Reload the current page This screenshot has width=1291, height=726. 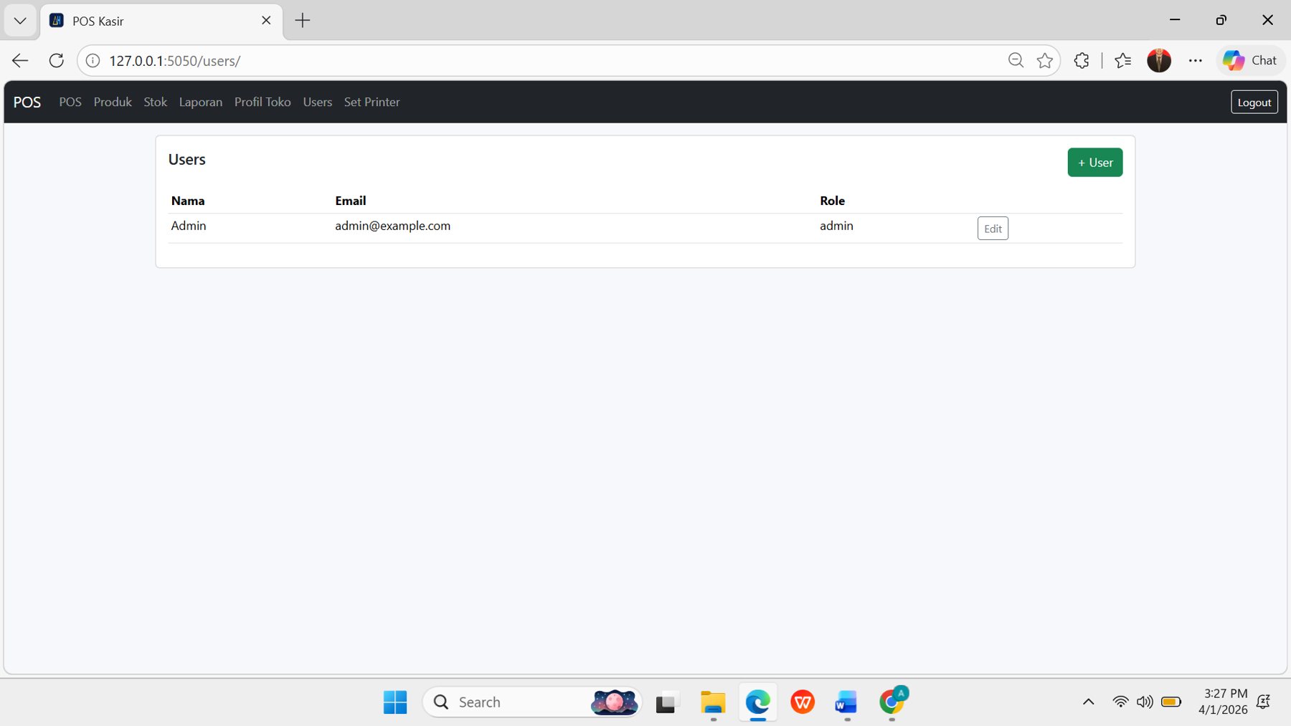[56, 60]
